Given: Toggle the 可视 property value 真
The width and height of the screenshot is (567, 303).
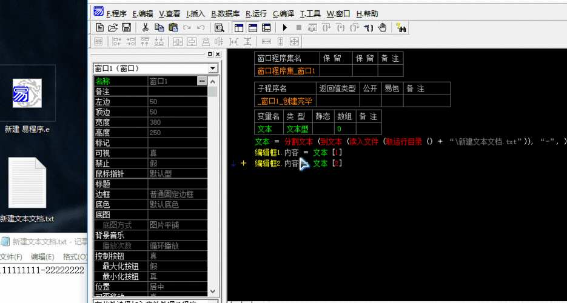Looking at the screenshot, I should pyautogui.click(x=177, y=153).
